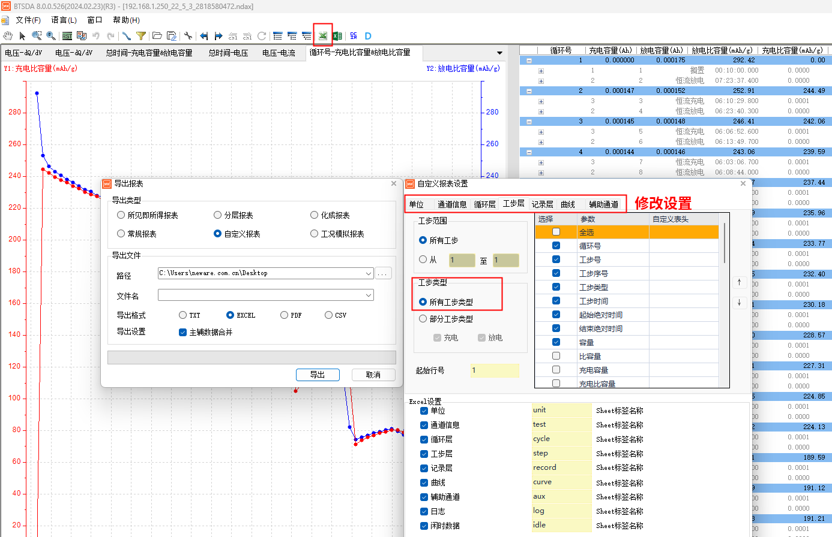Image resolution: width=832 pixels, height=537 pixels.
Task: Click the open folder icon
Action: [157, 36]
